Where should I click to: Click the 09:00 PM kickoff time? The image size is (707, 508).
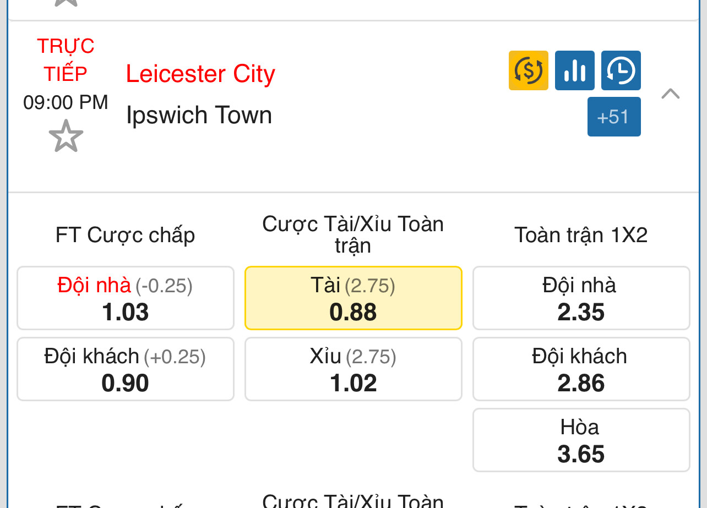click(x=66, y=102)
